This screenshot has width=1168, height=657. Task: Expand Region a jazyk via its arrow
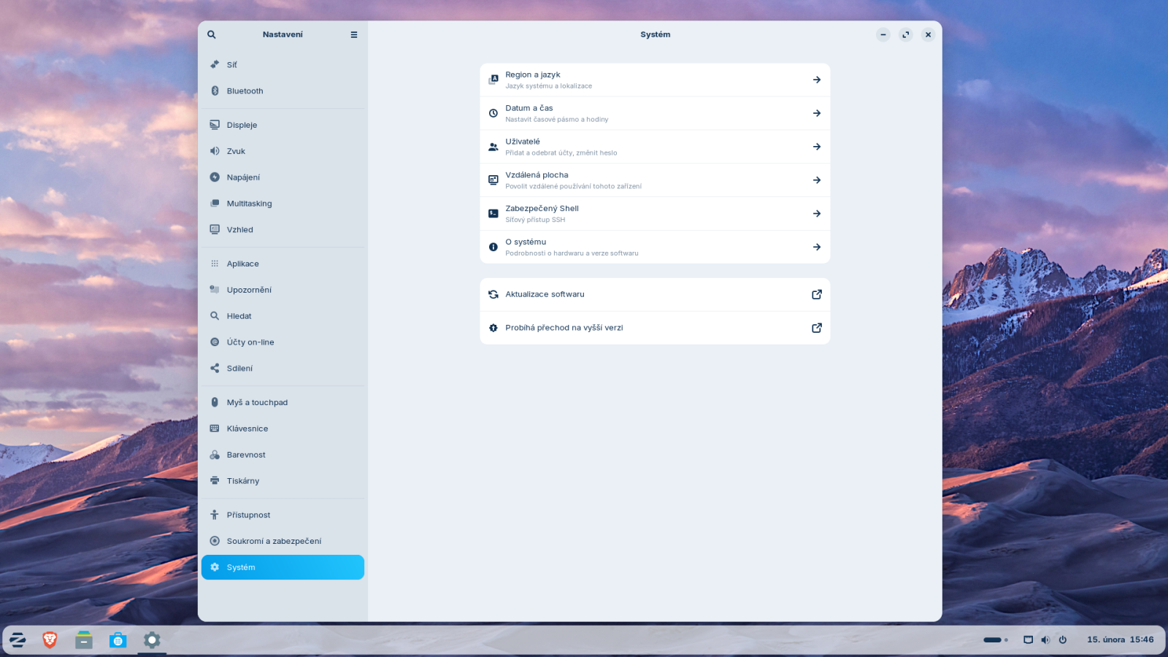pyautogui.click(x=817, y=80)
